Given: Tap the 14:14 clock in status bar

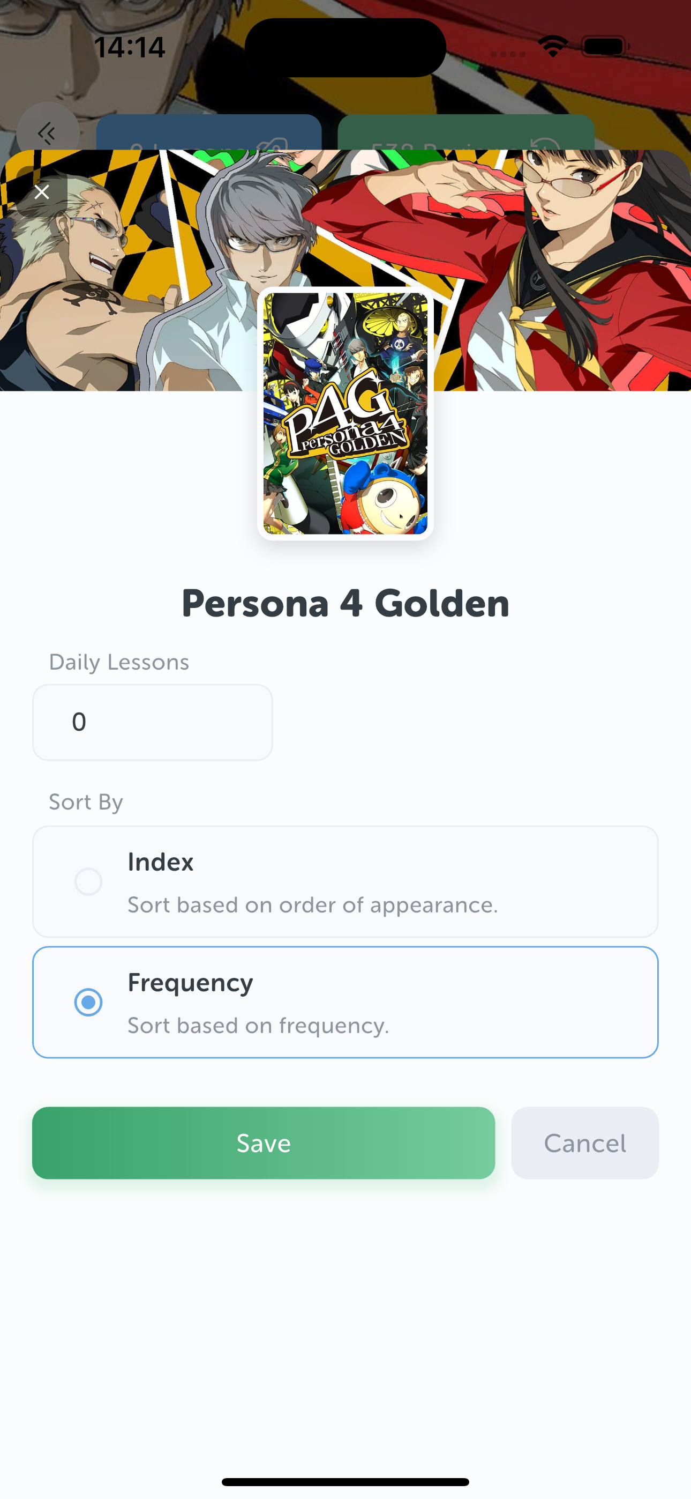Looking at the screenshot, I should [x=129, y=47].
